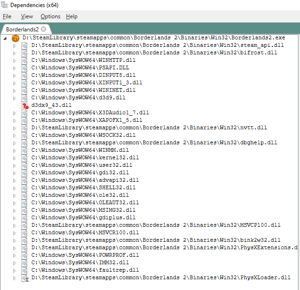Click the module icon of bifrost.dll

[24, 53]
